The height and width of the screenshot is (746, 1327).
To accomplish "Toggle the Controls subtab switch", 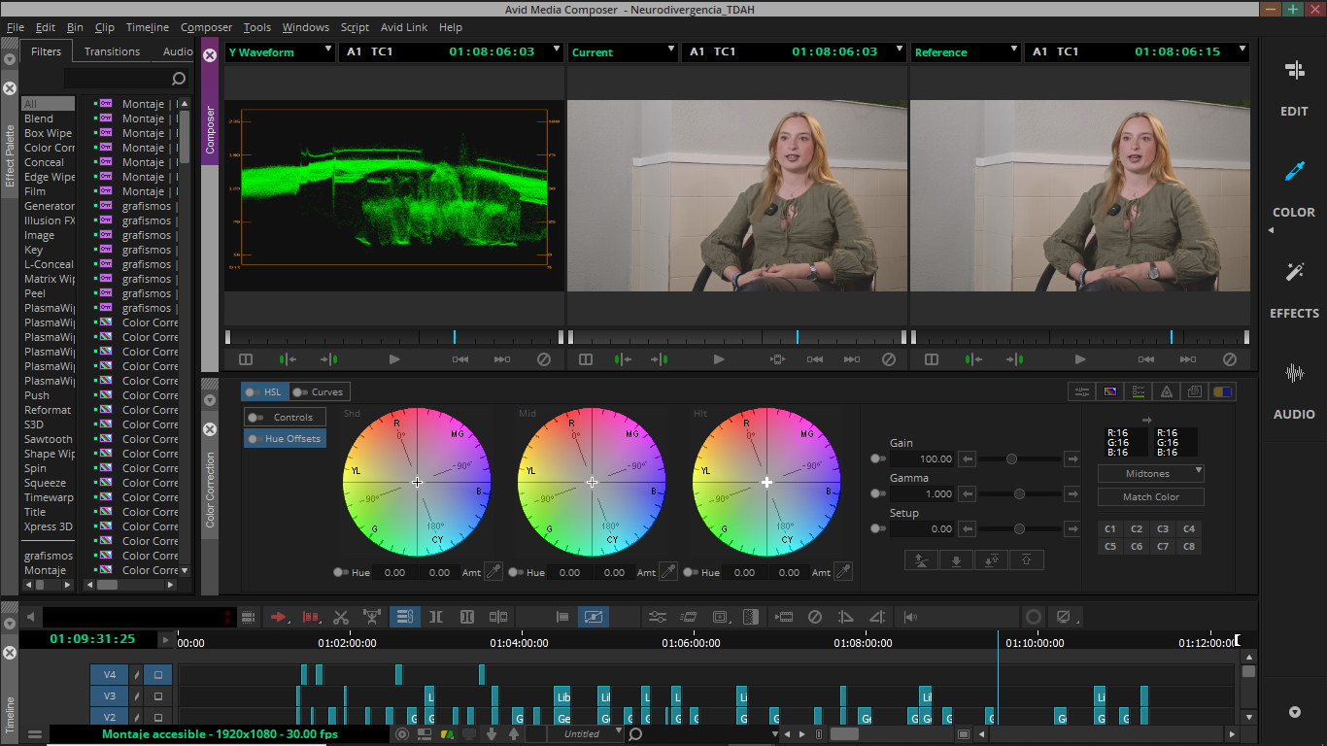I will pyautogui.click(x=255, y=418).
